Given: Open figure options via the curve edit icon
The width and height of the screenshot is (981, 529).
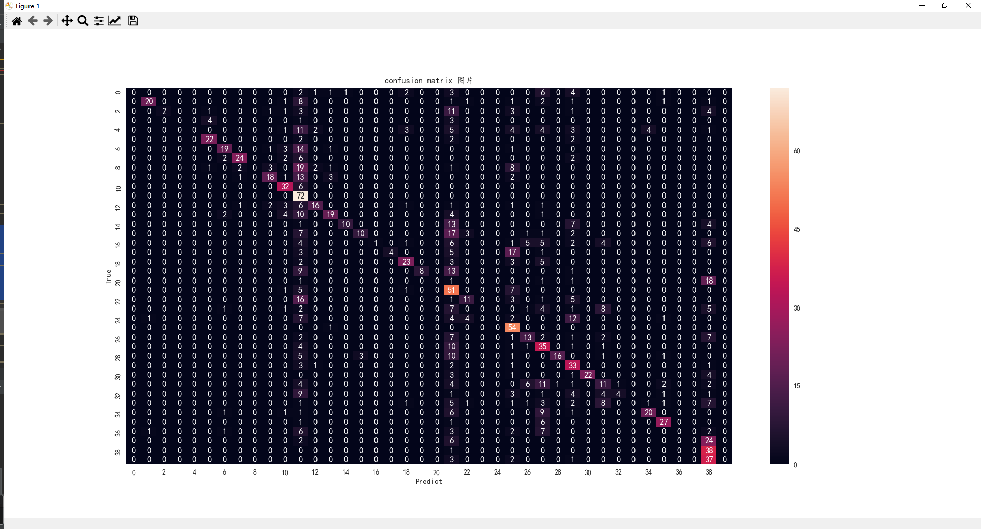Looking at the screenshot, I should pyautogui.click(x=114, y=21).
